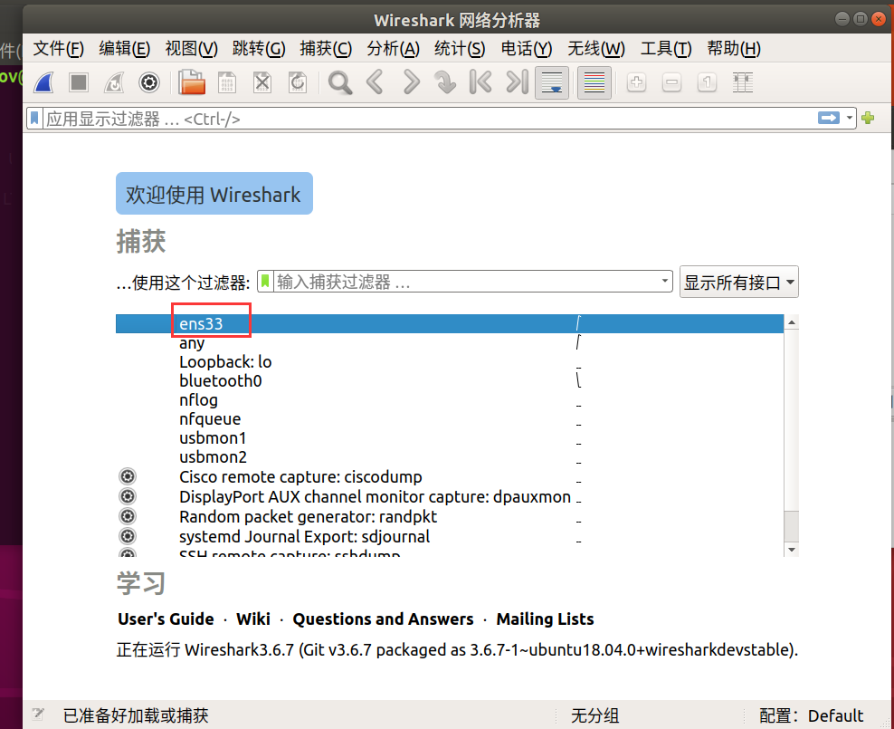Toggle packet list colorization
The image size is (894, 729).
594,82
